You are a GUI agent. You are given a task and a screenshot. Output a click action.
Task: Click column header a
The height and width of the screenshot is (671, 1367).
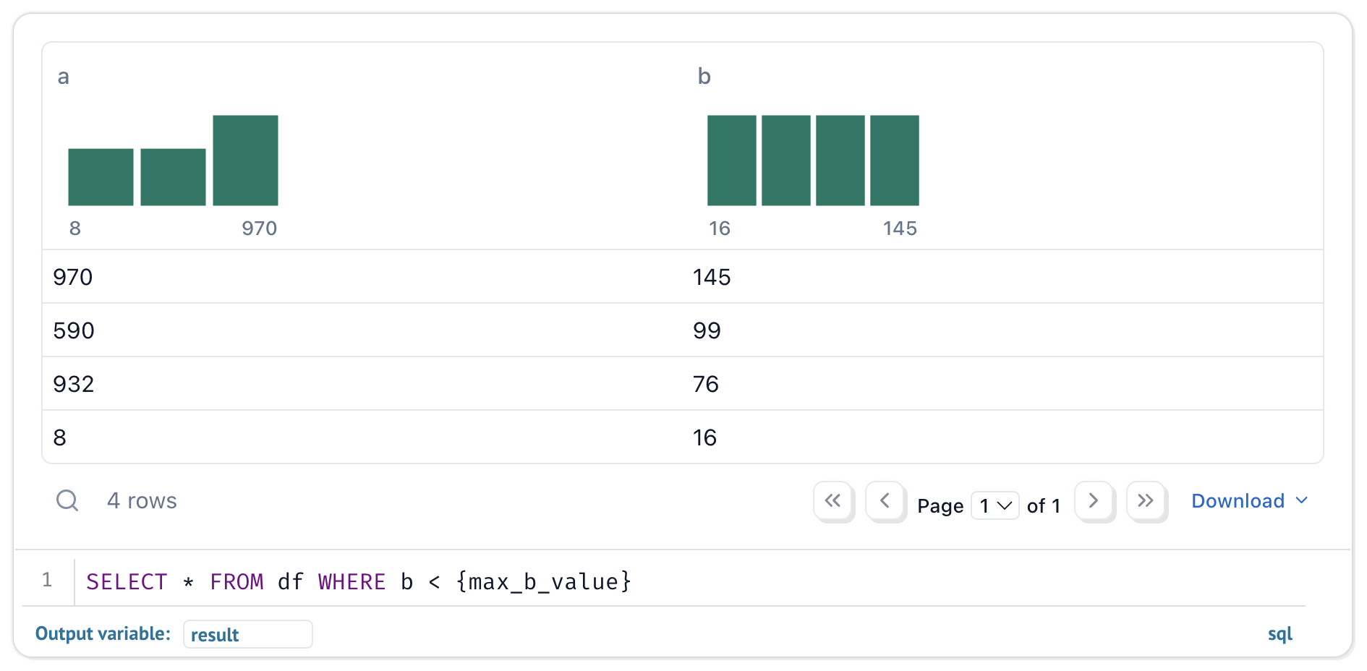click(x=64, y=77)
